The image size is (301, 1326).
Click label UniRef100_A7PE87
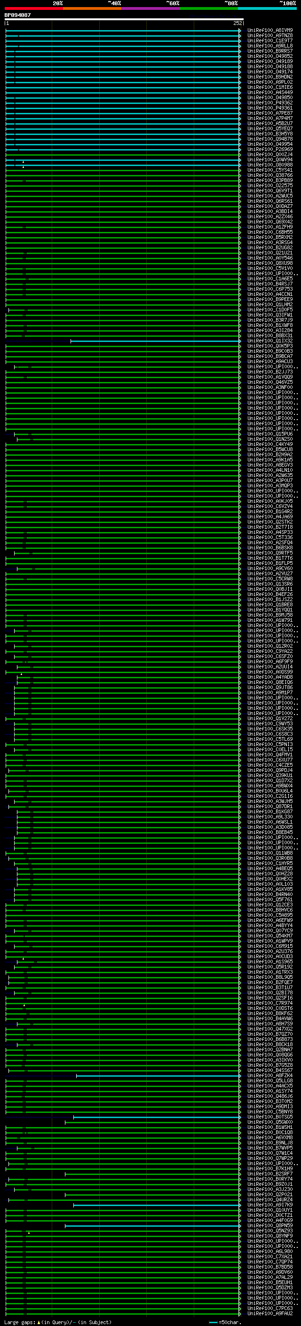tap(269, 113)
